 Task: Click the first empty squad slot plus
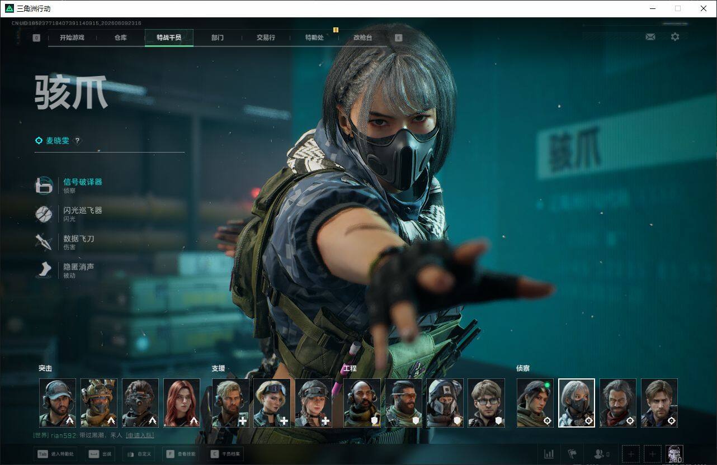(630, 454)
